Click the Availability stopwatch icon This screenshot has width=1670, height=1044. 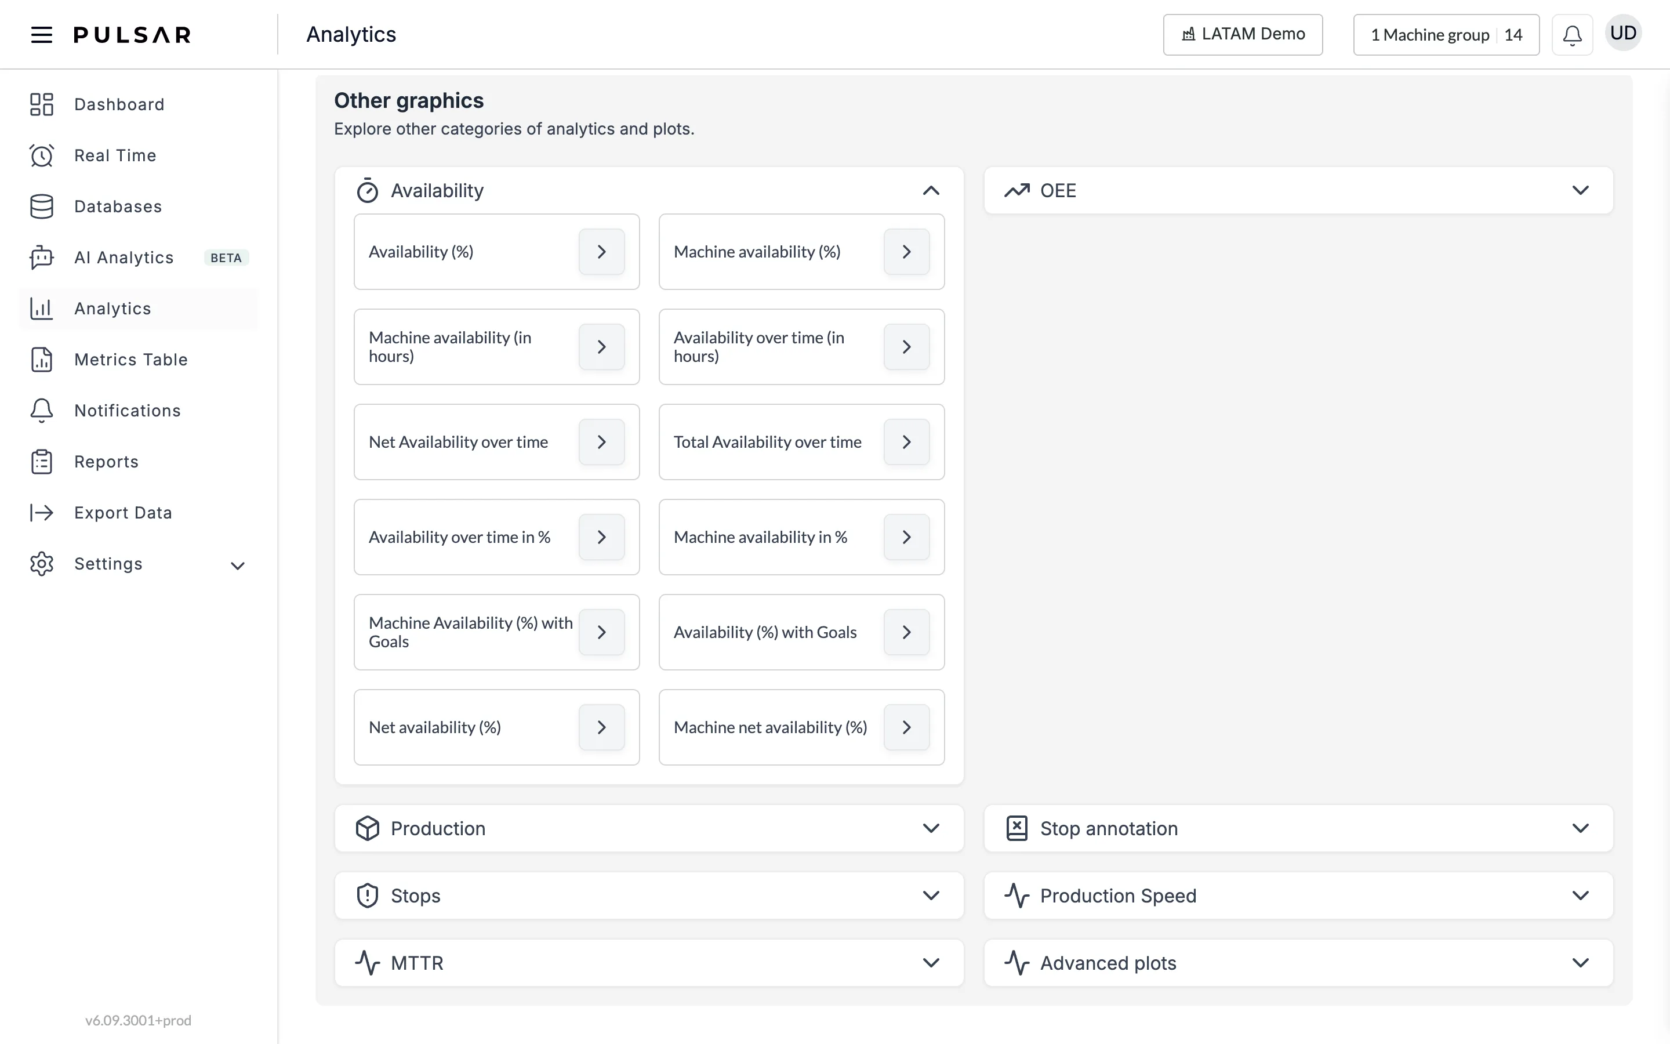point(367,190)
